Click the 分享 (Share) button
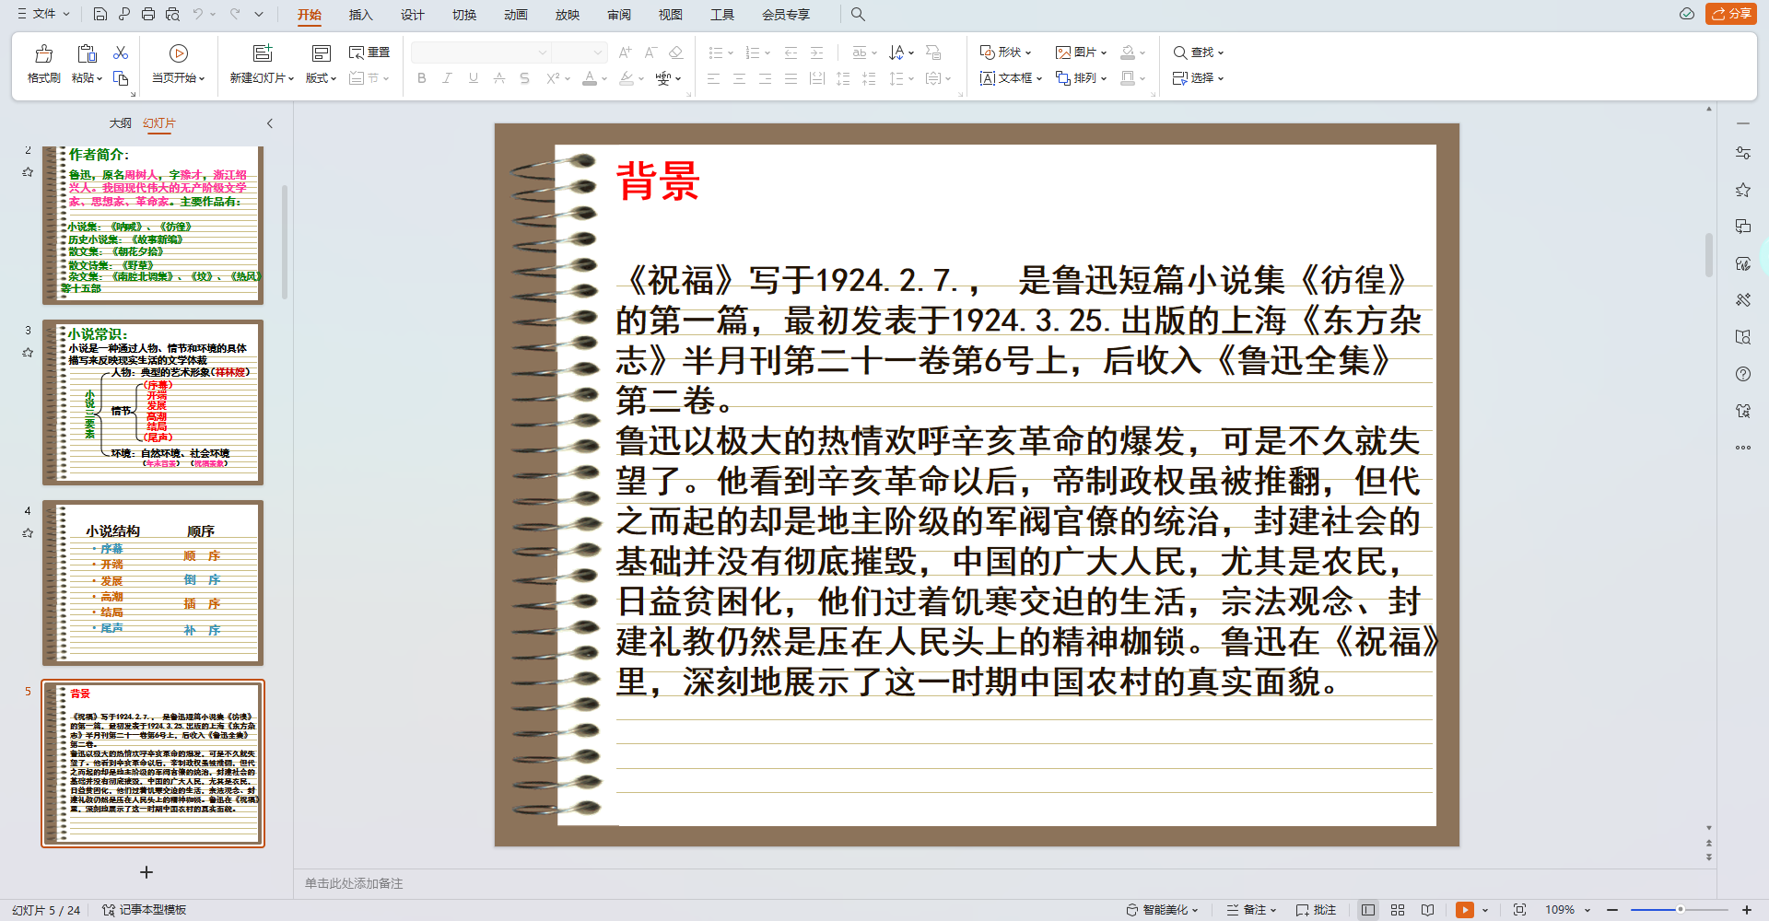This screenshot has width=1769, height=921. tap(1731, 14)
